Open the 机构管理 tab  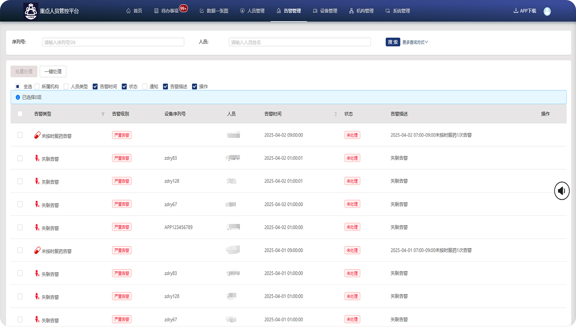(361, 11)
